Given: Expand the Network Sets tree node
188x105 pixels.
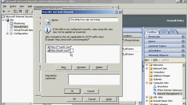Looking at the screenshot, I should (x=147, y=69).
